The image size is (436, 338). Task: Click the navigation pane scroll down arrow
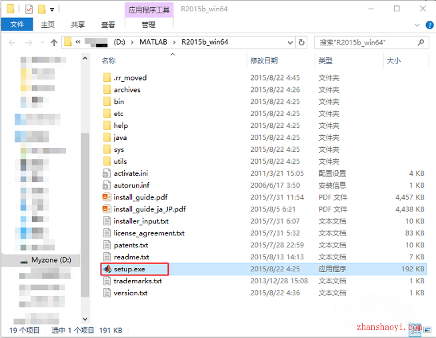click(x=85, y=319)
